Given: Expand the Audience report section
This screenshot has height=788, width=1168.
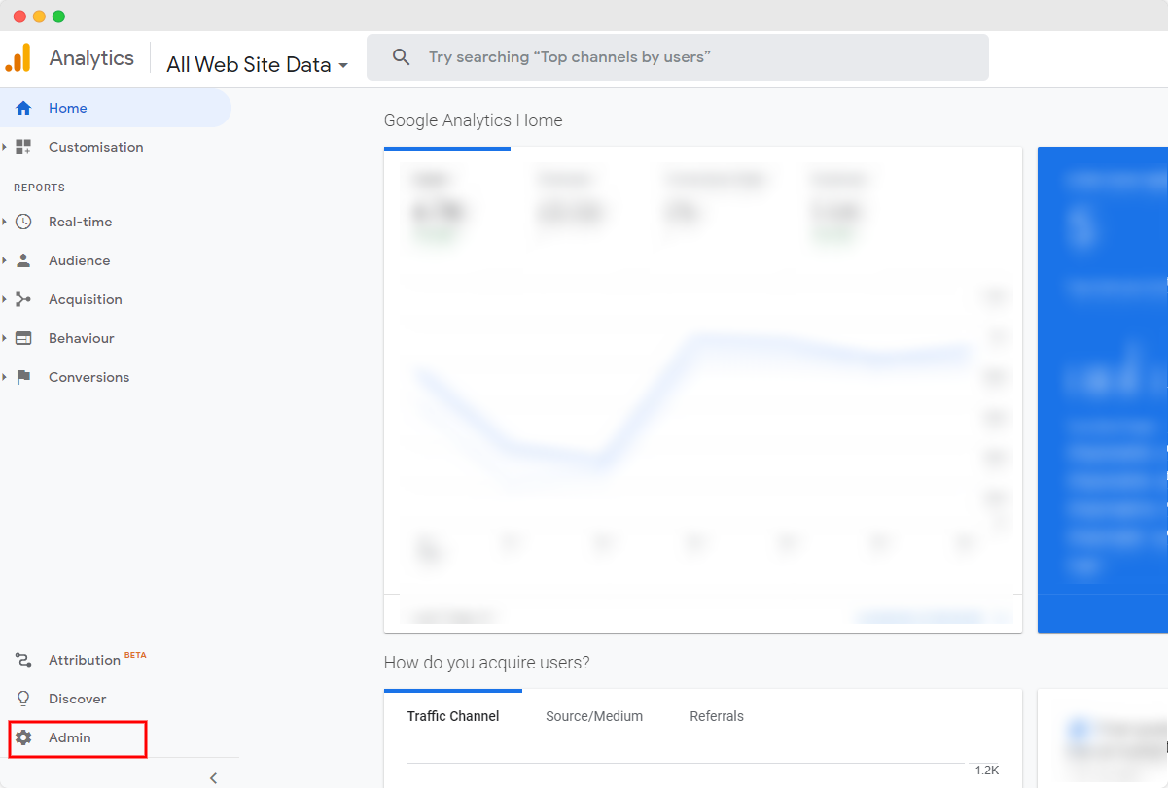Looking at the screenshot, I should (6, 260).
